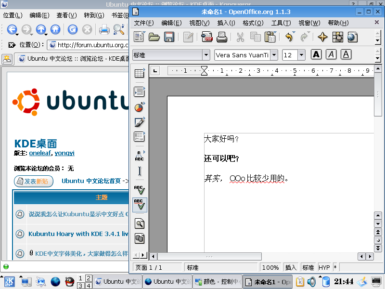Open the KDE K menu on taskbar
Image resolution: width=385 pixels, height=289 pixels.
[9, 282]
